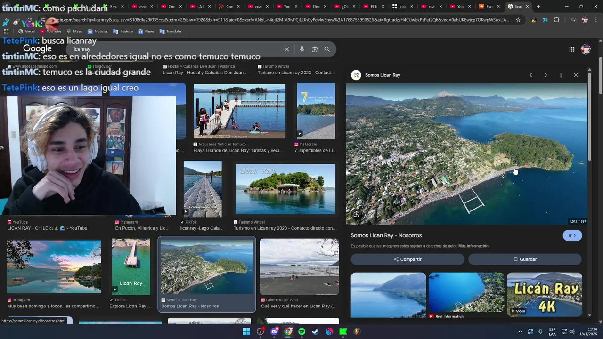Bookmark this page with star icon

click(518, 20)
